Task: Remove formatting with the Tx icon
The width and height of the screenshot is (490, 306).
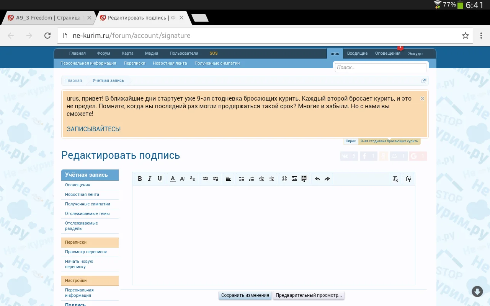Action: pos(395,178)
